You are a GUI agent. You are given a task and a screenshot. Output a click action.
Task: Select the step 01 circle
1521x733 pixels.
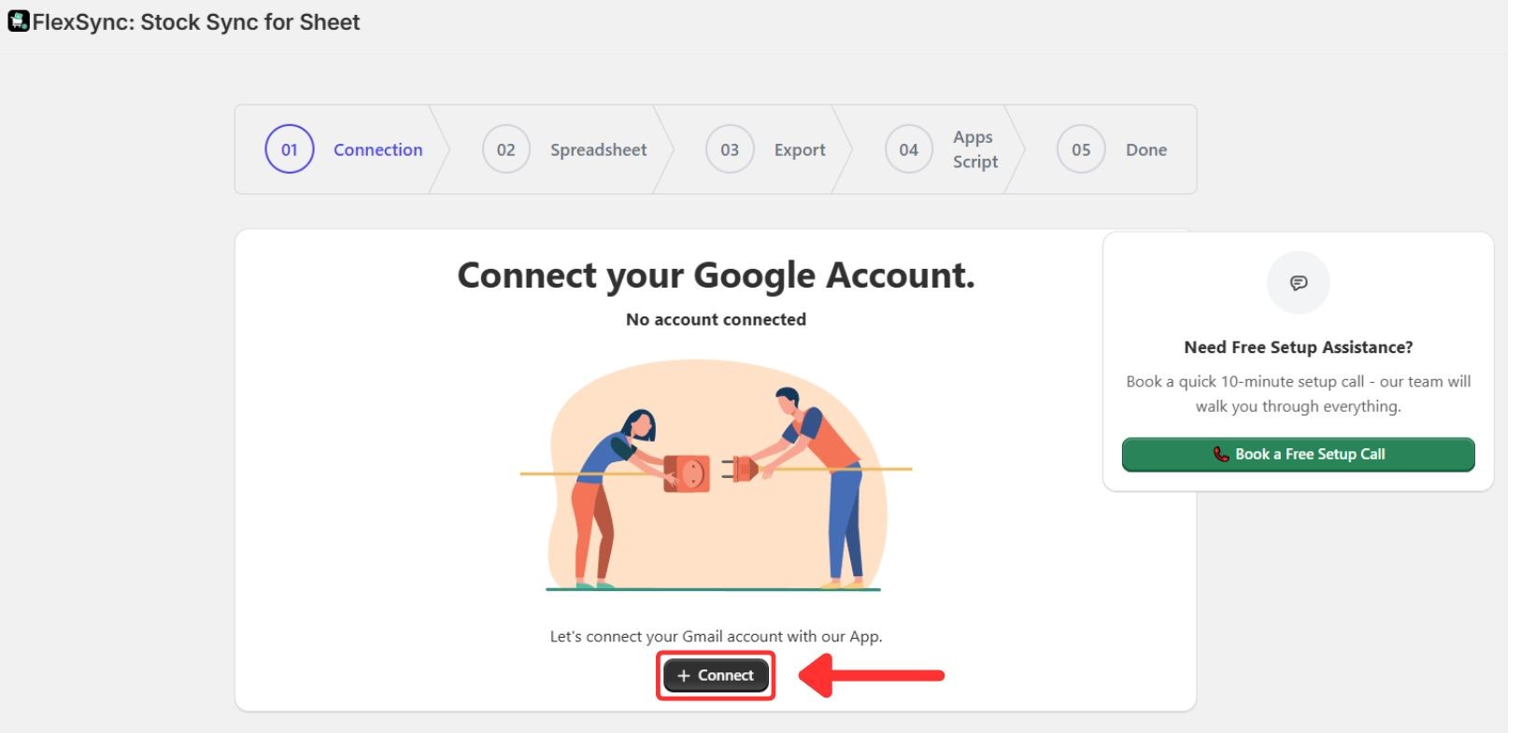290,149
